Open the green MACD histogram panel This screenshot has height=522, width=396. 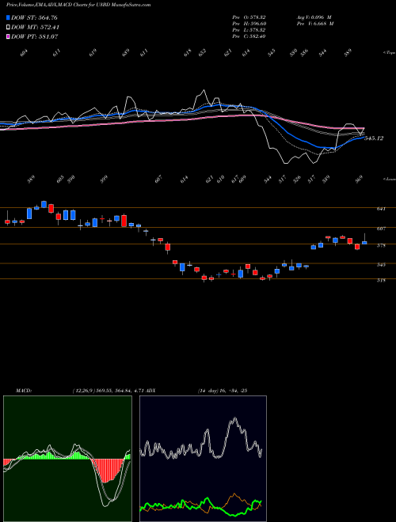[x=67, y=459]
